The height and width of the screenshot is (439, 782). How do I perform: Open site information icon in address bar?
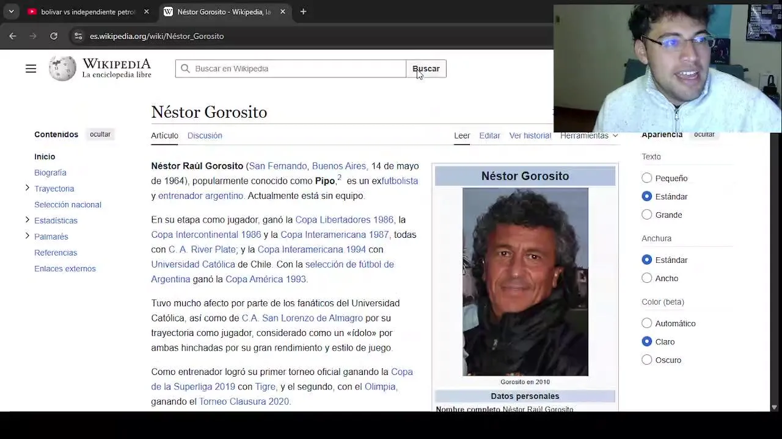(78, 36)
